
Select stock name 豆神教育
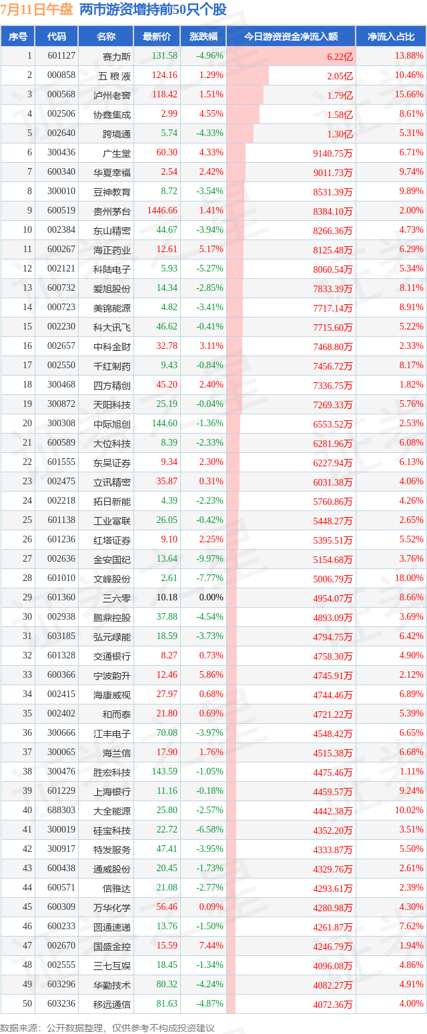[x=112, y=192]
